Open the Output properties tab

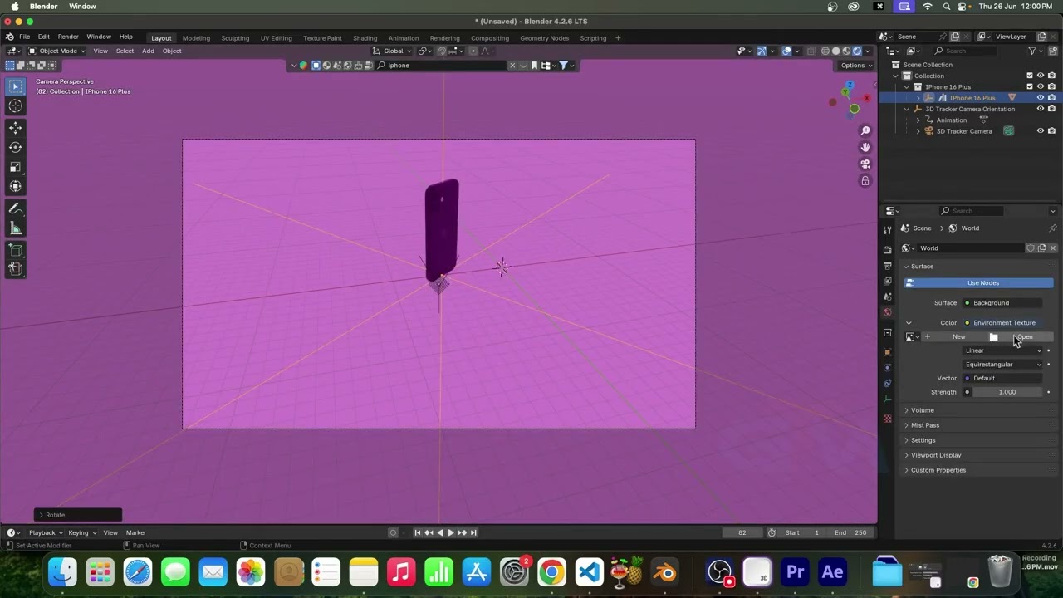click(x=887, y=266)
